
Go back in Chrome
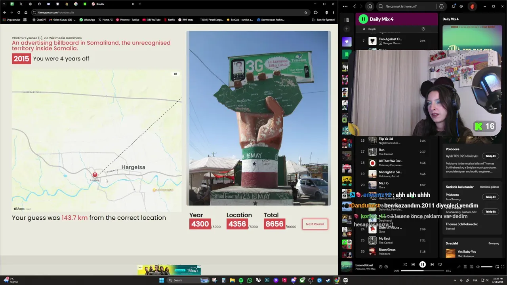(x=4, y=12)
